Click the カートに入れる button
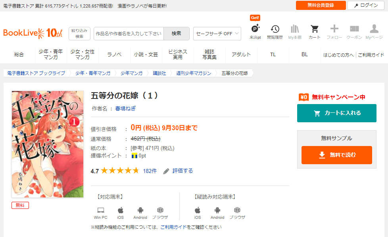388x237 pixels. tap(336, 113)
